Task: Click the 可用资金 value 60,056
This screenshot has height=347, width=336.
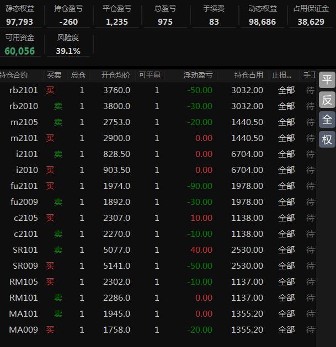Action: 20,51
